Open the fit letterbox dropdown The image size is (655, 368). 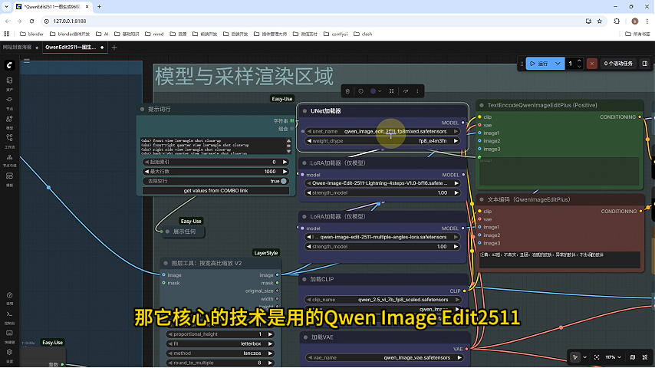pos(220,343)
